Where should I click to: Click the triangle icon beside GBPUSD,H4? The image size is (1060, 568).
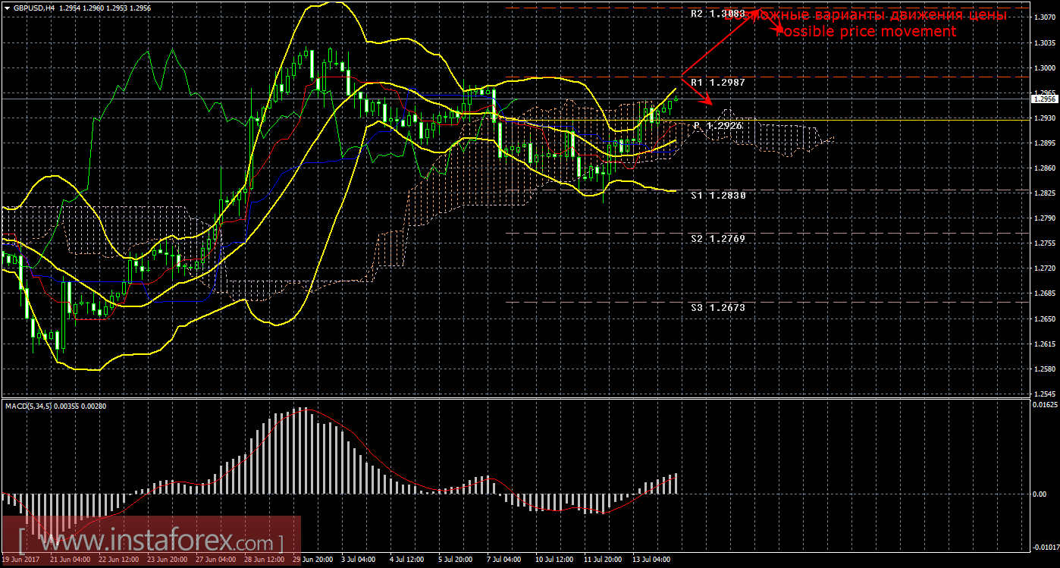coord(6,8)
